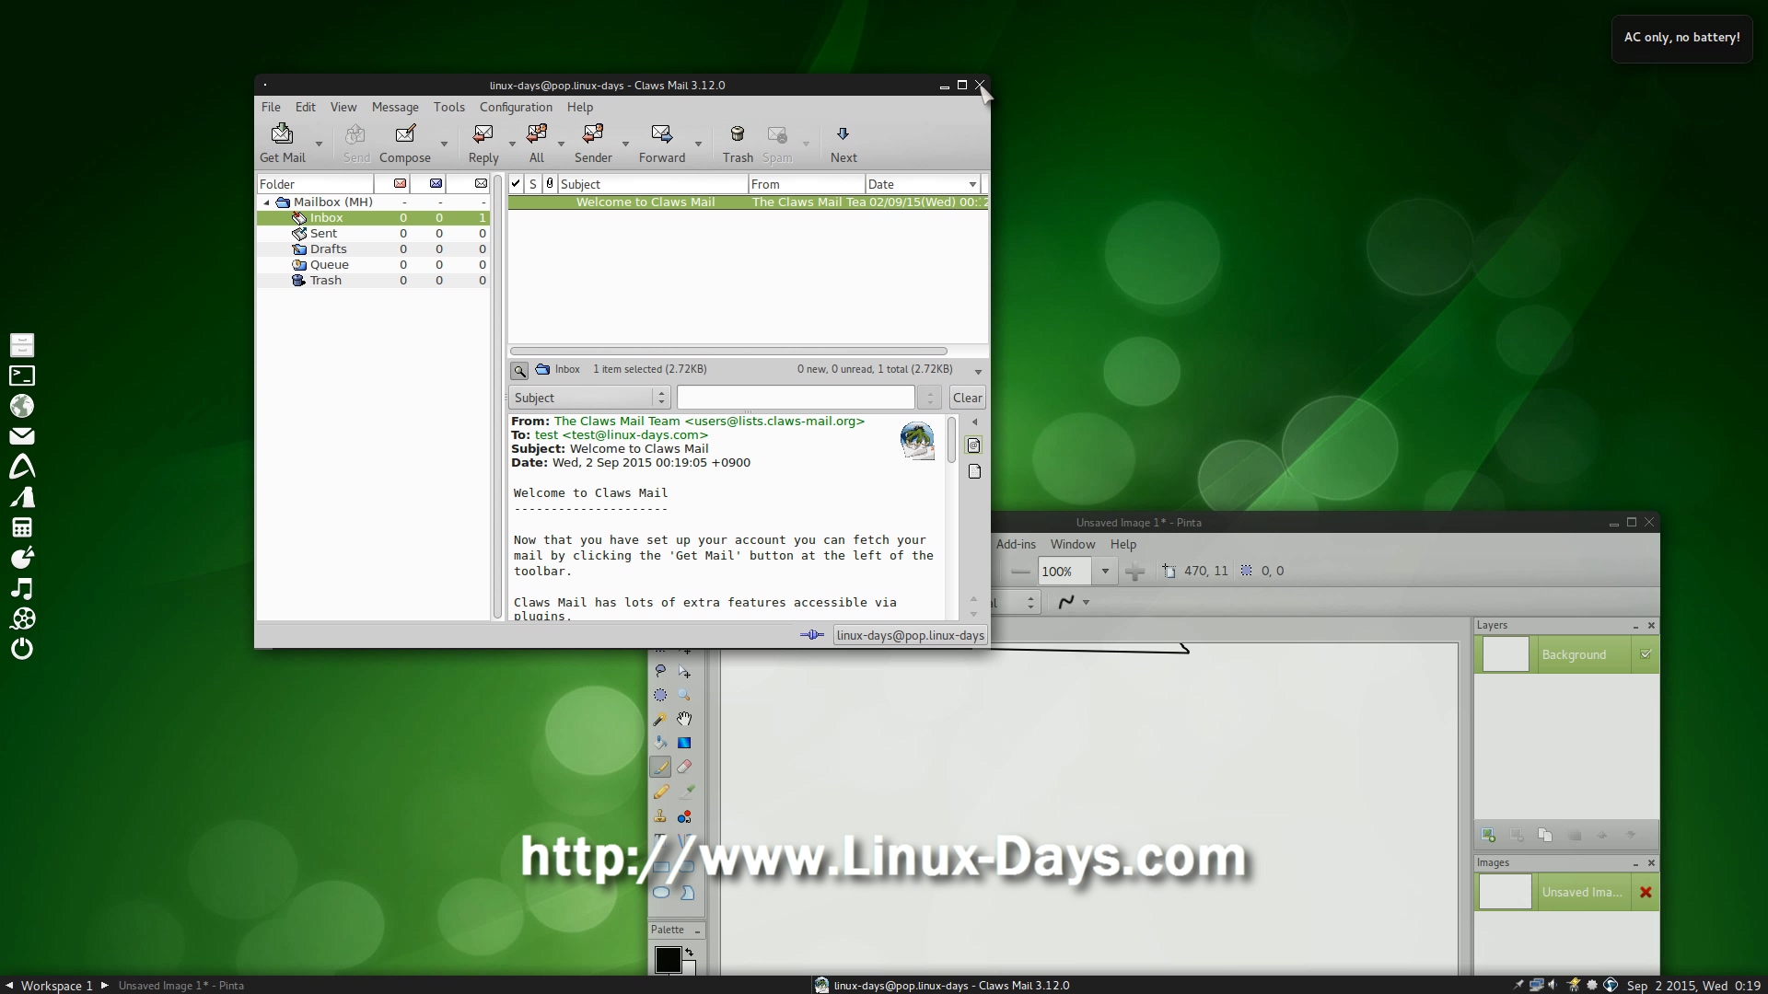Select the Recolor tool in Pinta
This screenshot has height=994, width=1768.
pyautogui.click(x=684, y=816)
